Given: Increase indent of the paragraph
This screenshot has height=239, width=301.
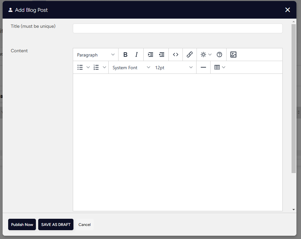Looking at the screenshot, I should [x=150, y=55].
